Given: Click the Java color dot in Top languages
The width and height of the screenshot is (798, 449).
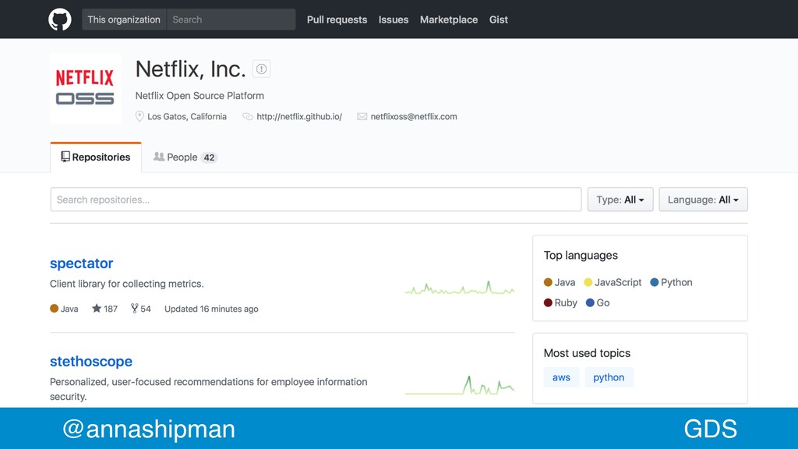Looking at the screenshot, I should click(x=548, y=282).
